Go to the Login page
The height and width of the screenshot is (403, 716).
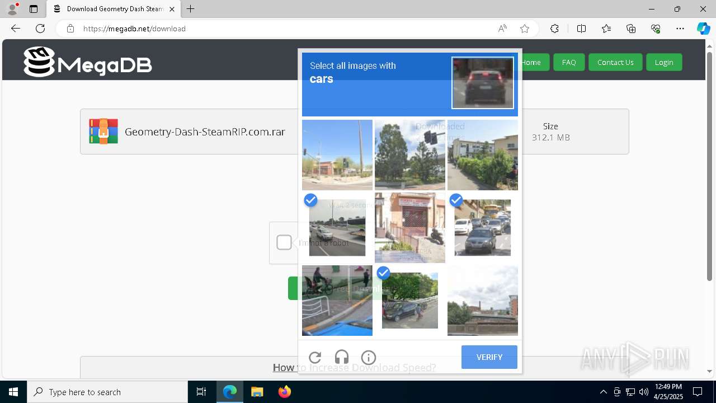[664, 62]
